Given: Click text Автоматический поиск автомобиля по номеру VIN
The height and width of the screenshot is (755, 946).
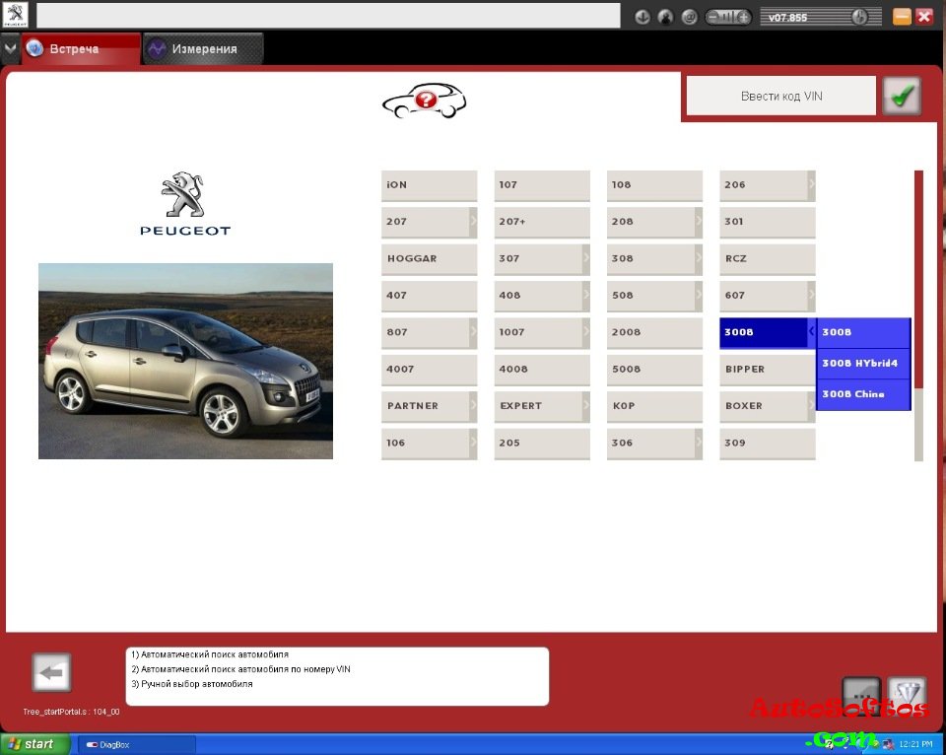Looking at the screenshot, I should (245, 668).
